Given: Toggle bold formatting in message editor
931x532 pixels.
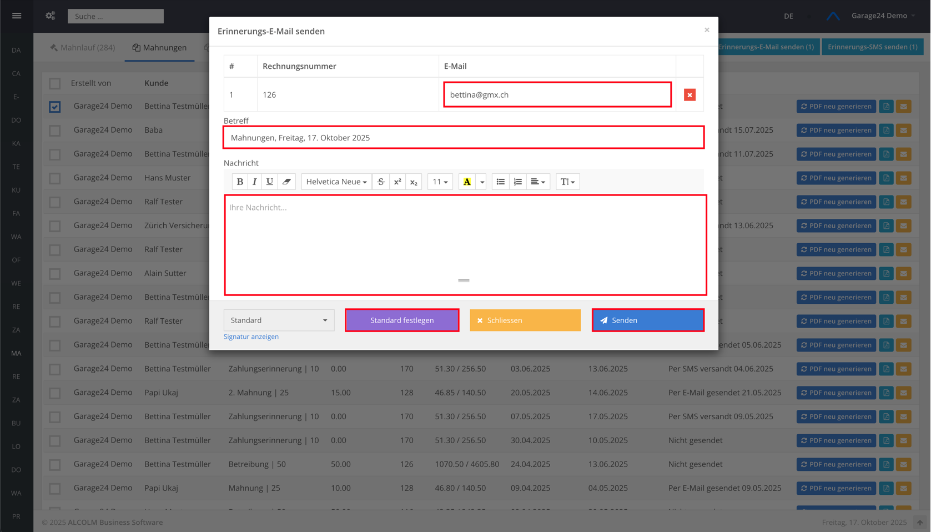Looking at the screenshot, I should 240,182.
